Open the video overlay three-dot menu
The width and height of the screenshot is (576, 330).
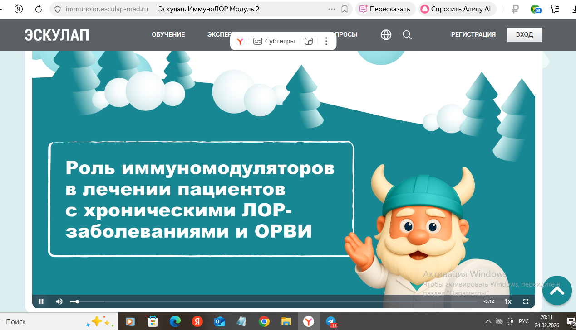(x=326, y=41)
